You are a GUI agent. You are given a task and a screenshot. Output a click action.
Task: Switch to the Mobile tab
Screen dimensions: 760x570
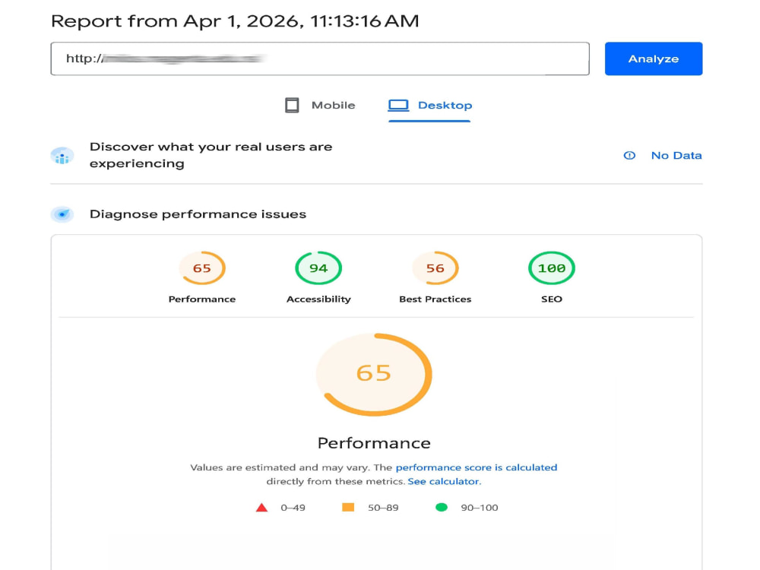[x=320, y=105]
